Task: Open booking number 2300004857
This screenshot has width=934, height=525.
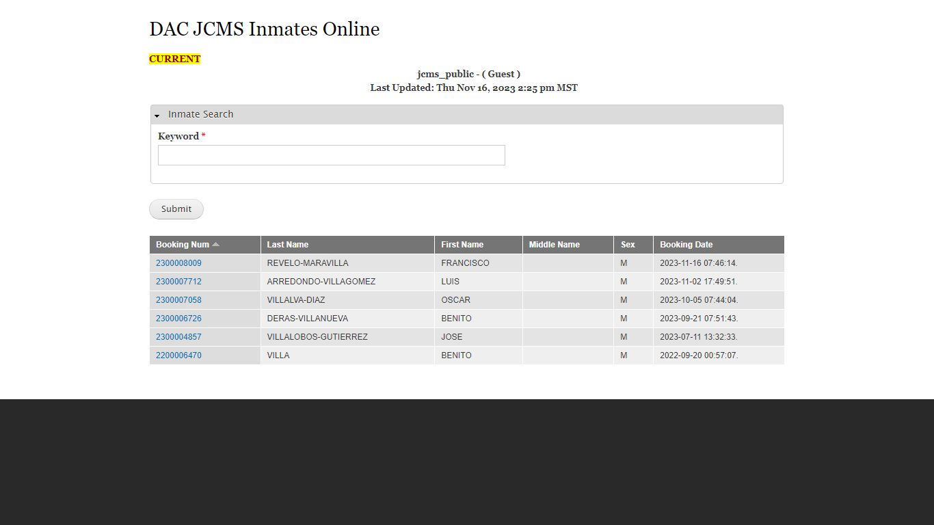Action: (178, 337)
